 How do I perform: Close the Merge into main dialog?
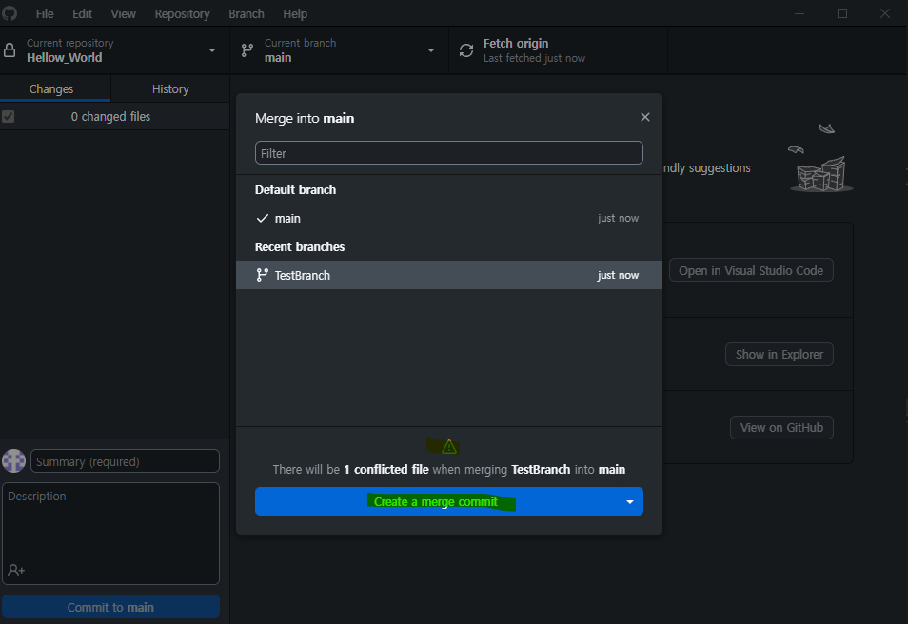[645, 117]
